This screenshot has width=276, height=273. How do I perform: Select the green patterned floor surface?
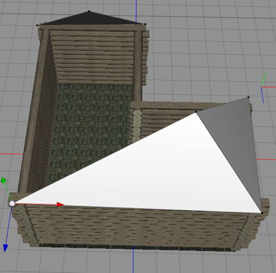pyautogui.click(x=90, y=129)
